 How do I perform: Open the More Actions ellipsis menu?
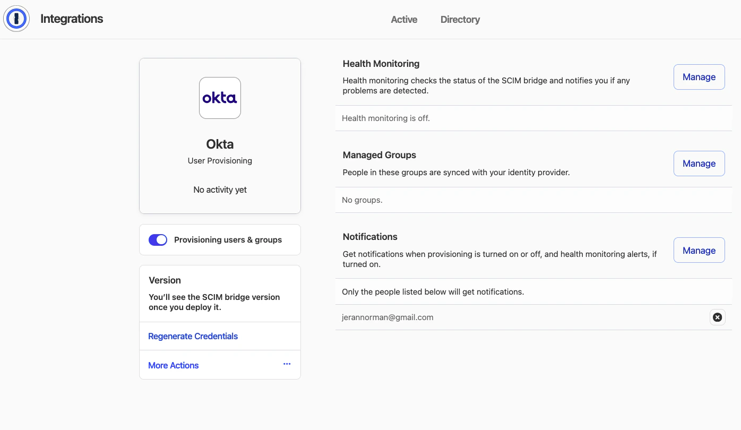click(287, 364)
